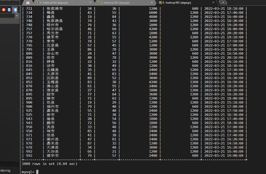Screen dimensions: 266x174
Task: Click the value 3600 in 丽市 row
Action: coord(153,94)
